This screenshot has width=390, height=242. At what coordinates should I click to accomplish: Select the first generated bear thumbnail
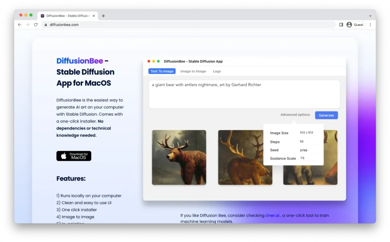pyautogui.click(x=179, y=157)
